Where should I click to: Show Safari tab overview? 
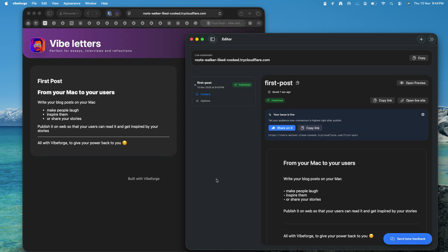258,13
